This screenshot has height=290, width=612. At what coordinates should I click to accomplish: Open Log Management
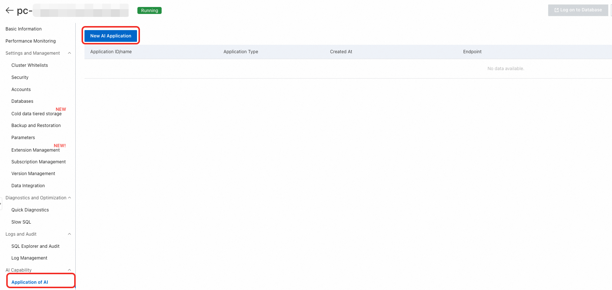(29, 258)
